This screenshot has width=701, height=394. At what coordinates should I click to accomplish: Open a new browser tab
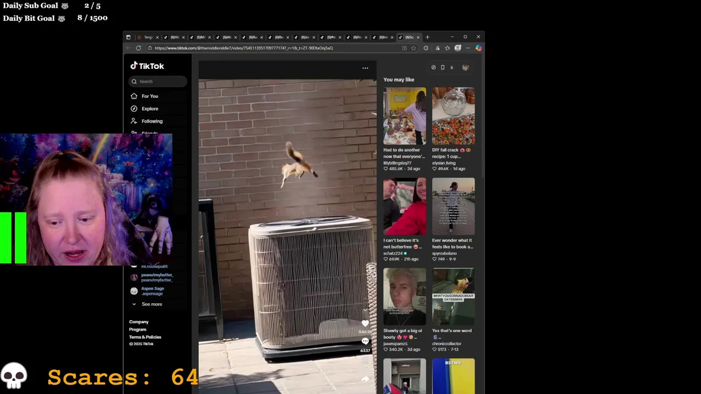(428, 37)
